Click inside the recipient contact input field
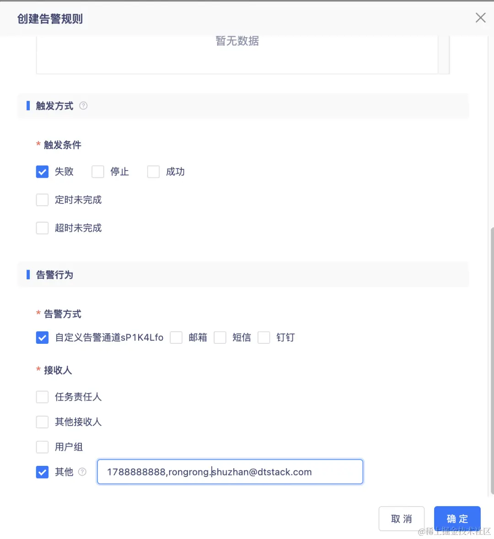The width and height of the screenshot is (494, 539). (x=230, y=472)
